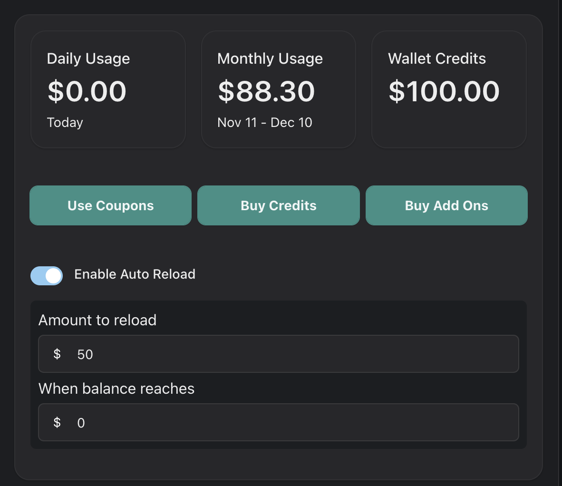
Task: Click dollar sign in When balance reaches field
Action: [x=57, y=423]
